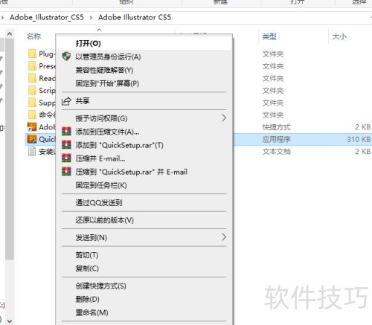This screenshot has width=372, height=325.
Task: Select the Read folder icon
Action: (x=32, y=78)
